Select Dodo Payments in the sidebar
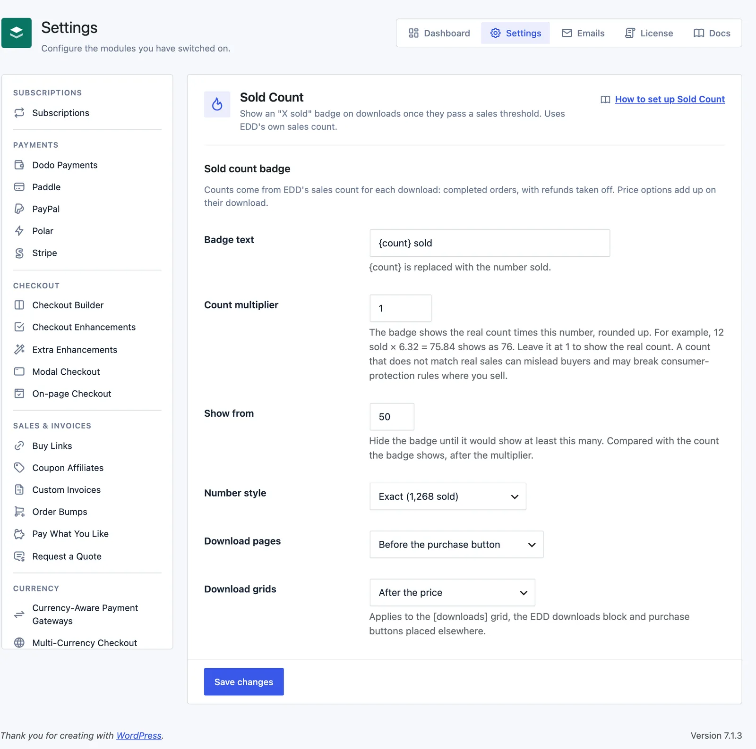 point(87,165)
